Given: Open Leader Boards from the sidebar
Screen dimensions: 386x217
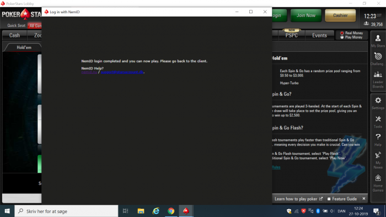Looking at the screenshot, I should click(x=378, y=80).
